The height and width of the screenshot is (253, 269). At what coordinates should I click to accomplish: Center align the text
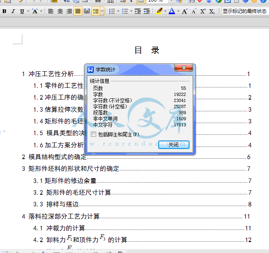(60, 11)
